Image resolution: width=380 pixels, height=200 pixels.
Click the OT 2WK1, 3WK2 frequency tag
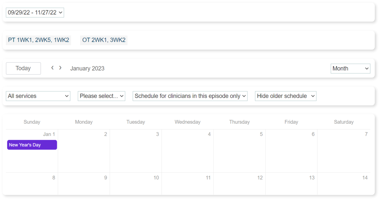point(104,40)
